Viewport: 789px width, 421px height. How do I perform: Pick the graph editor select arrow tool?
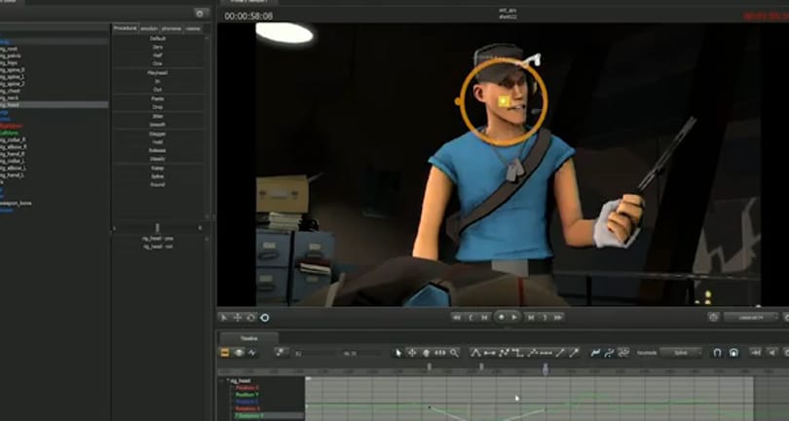point(398,353)
